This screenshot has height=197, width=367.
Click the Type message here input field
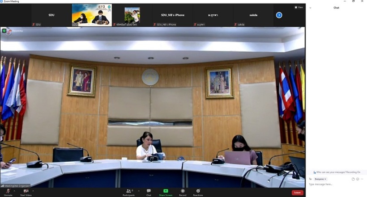pos(331,184)
